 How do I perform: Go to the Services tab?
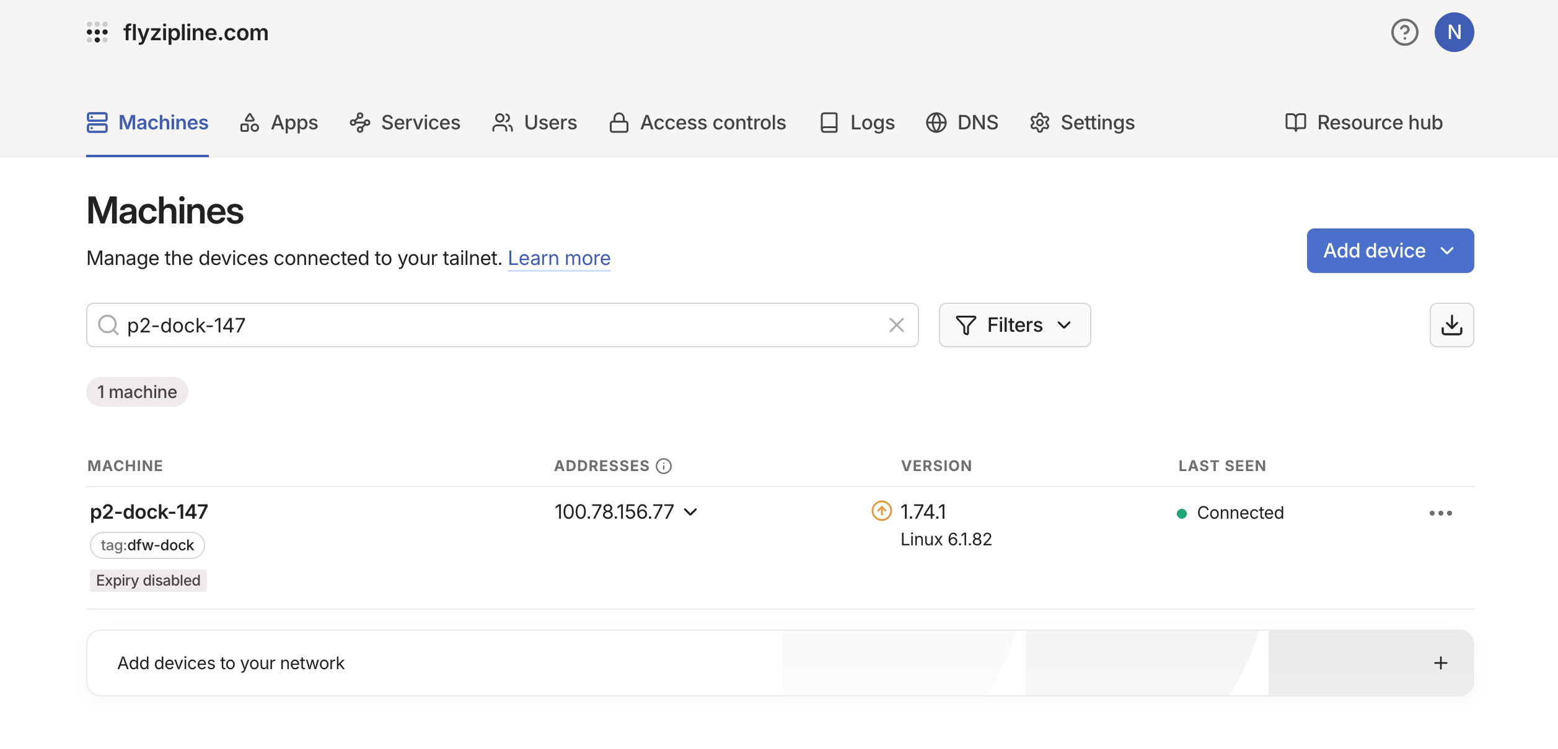(x=405, y=123)
